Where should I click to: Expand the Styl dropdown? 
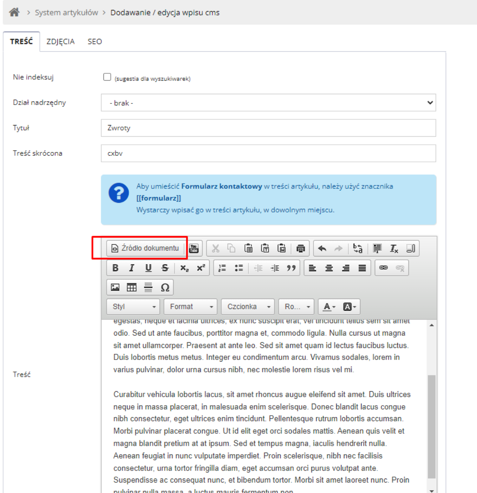(133, 307)
